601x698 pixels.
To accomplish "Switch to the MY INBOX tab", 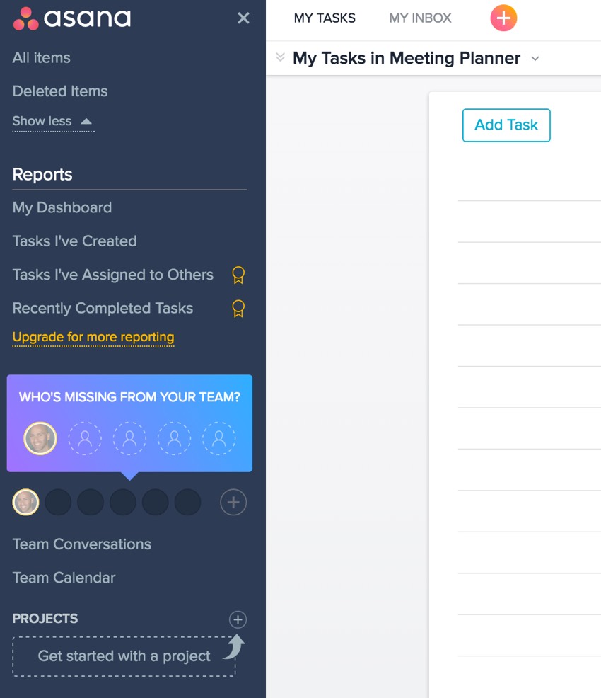I will (420, 18).
